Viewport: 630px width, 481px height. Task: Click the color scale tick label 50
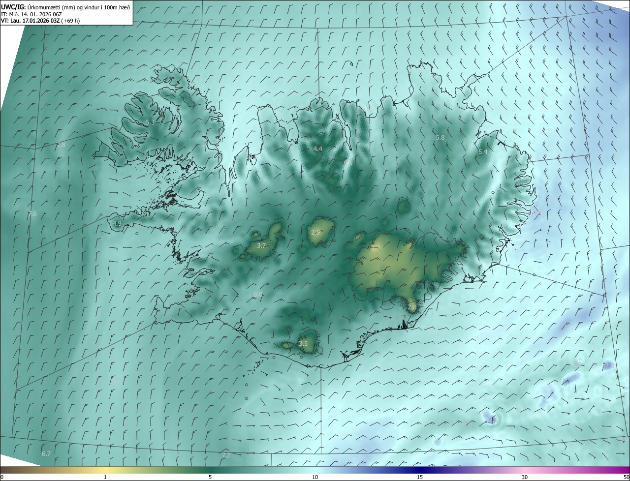click(x=626, y=477)
